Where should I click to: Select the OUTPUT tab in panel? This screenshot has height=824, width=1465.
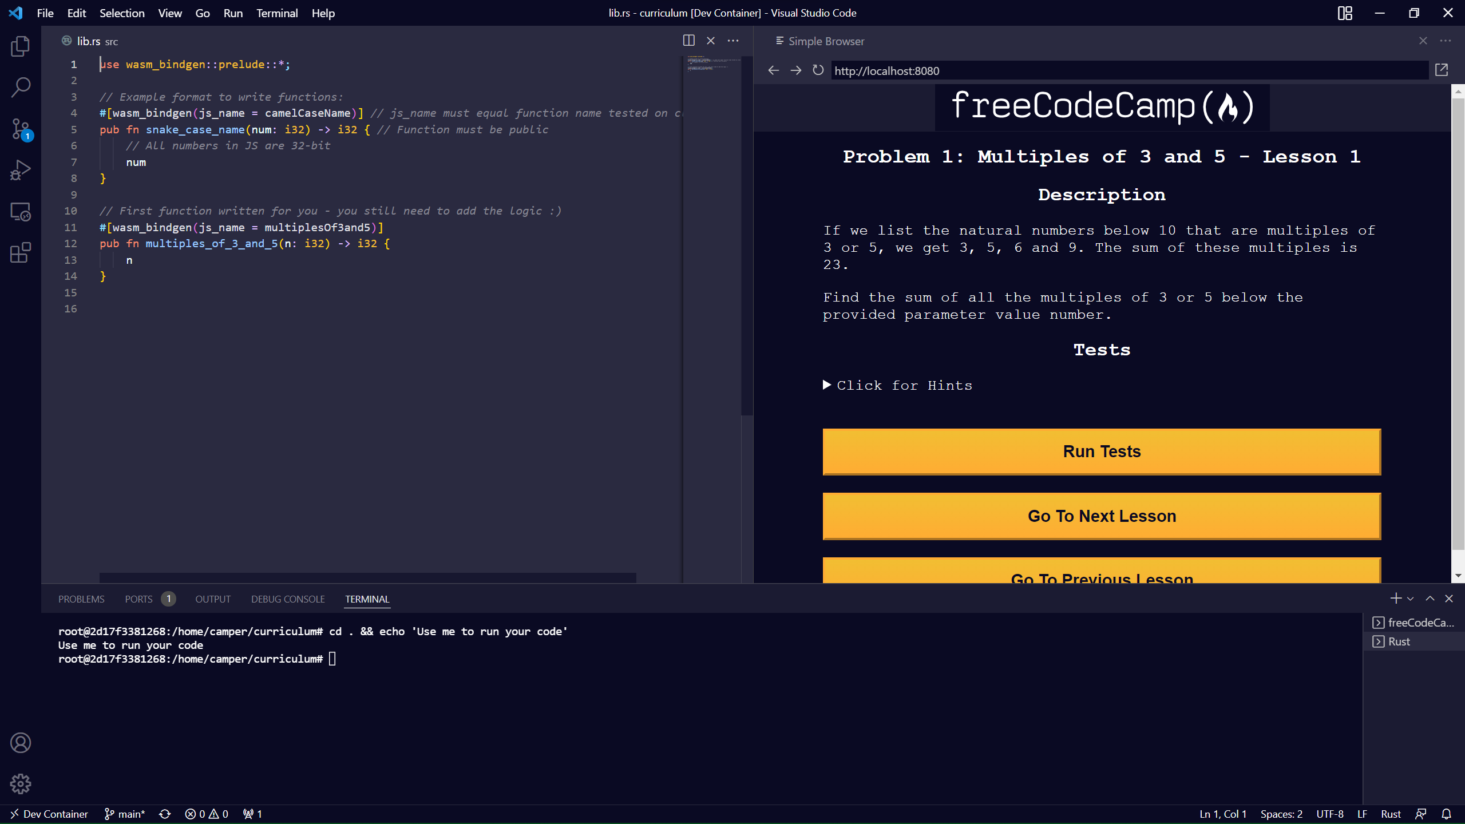click(x=211, y=599)
